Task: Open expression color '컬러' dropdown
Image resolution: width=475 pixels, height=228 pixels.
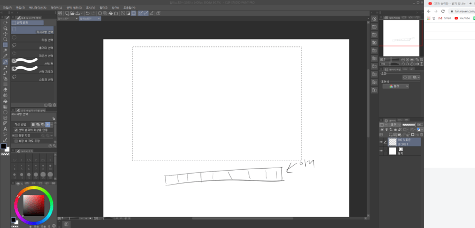Action: 395,86
